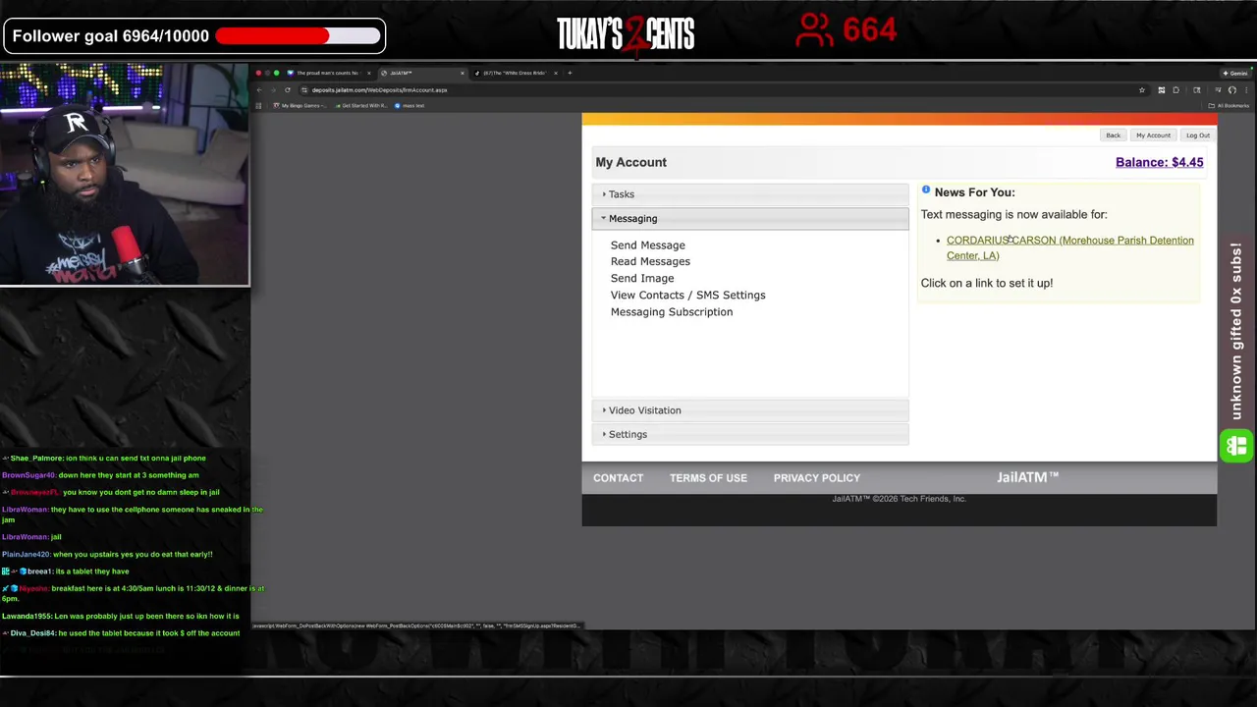
Task: Click the CORDARIUS CARSON text messaging link
Action: [1069, 247]
